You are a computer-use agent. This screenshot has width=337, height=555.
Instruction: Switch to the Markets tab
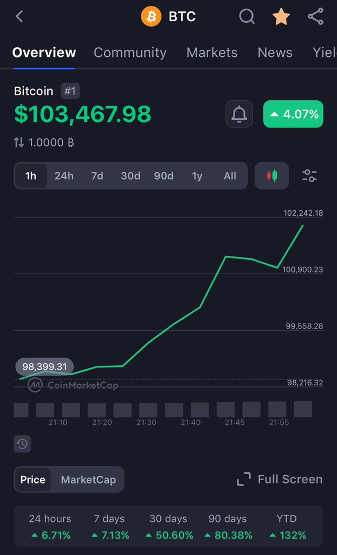212,53
